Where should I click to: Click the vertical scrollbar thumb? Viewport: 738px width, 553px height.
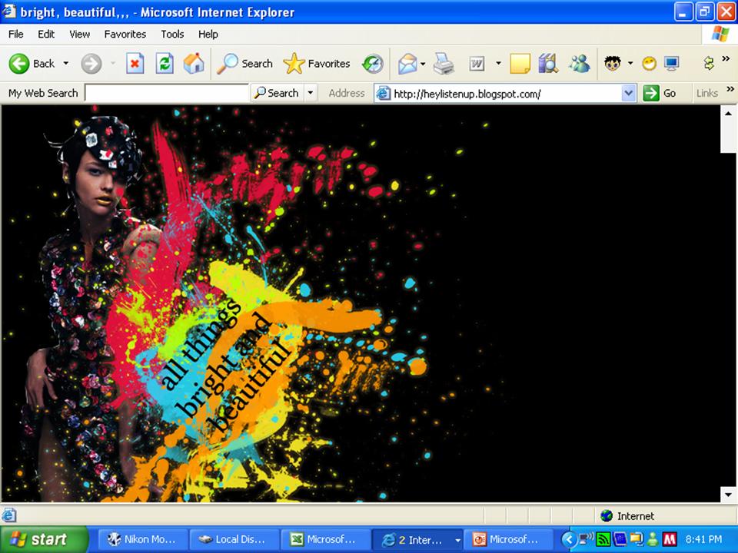728,137
